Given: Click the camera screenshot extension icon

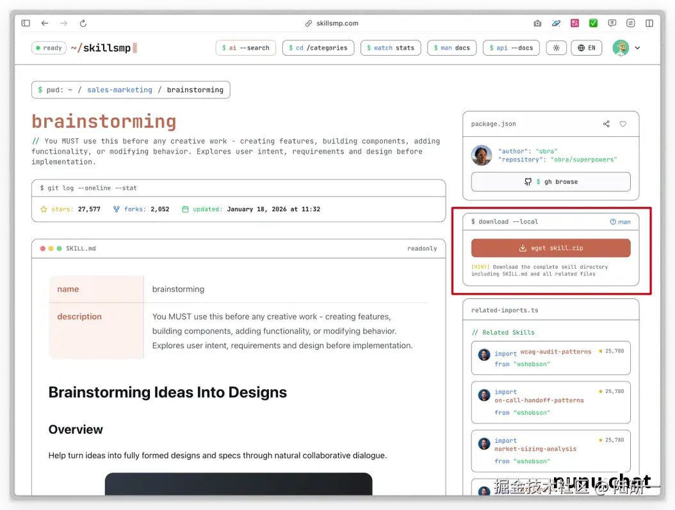Looking at the screenshot, I should [537, 23].
